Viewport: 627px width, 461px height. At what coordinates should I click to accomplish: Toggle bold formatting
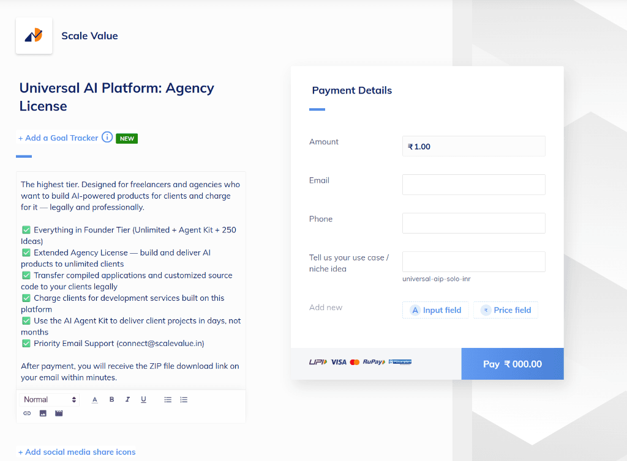(111, 399)
